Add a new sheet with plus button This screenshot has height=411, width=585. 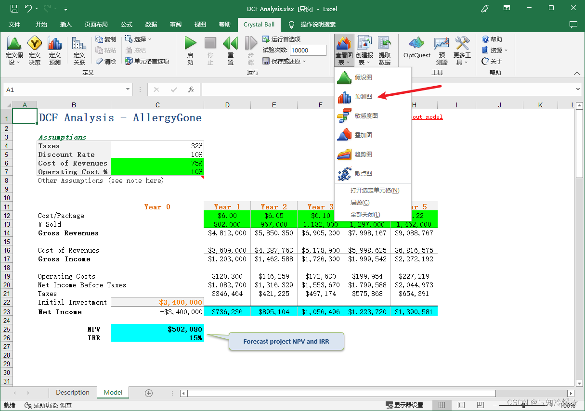pyautogui.click(x=149, y=393)
